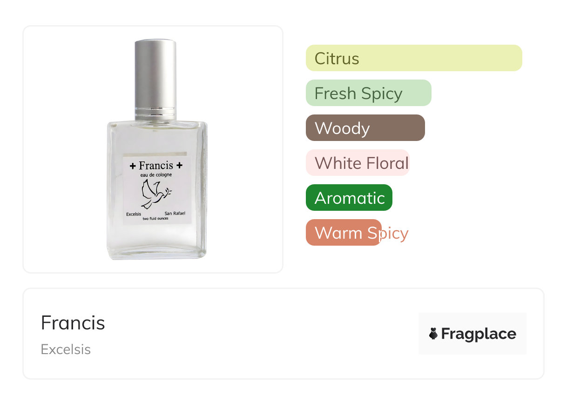Open the Excelsis brand name under Francis
567x402 pixels.
pos(66,349)
